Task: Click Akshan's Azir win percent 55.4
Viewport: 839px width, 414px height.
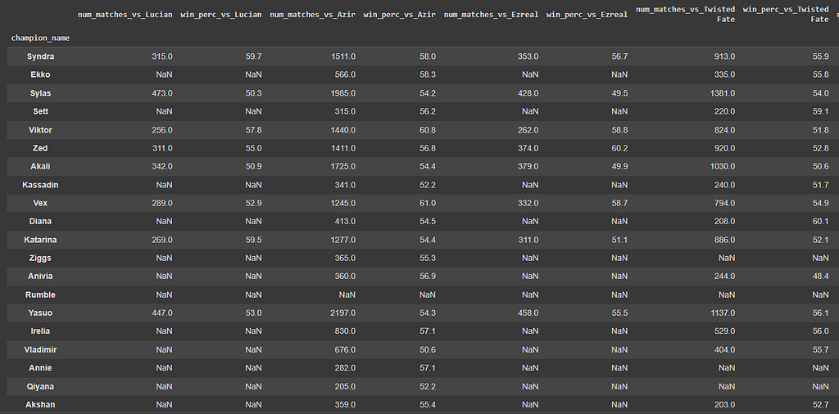Action: tap(428, 406)
